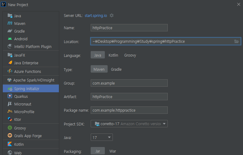Open the Project SDK dropdown
This screenshot has width=243, height=155.
point(129,124)
